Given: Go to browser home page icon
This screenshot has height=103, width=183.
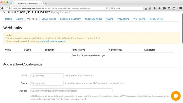Looking at the screenshot, I should [160, 9].
